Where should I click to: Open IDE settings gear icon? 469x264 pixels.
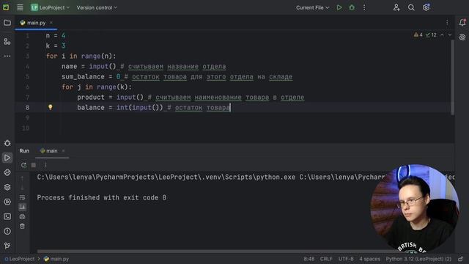pyautogui.click(x=426, y=7)
